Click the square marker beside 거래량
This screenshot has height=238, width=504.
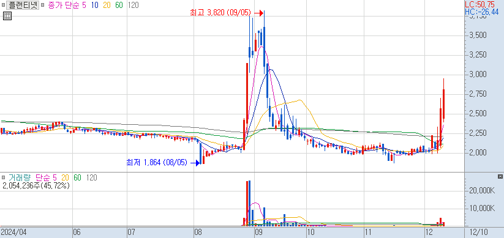click(x=3, y=177)
